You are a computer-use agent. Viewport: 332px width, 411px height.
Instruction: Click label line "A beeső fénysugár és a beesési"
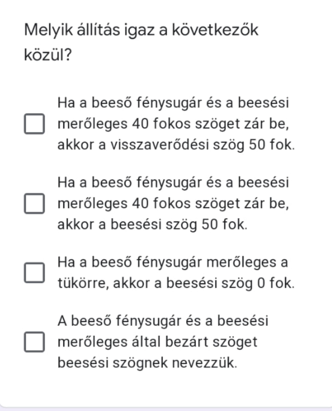click(163, 321)
